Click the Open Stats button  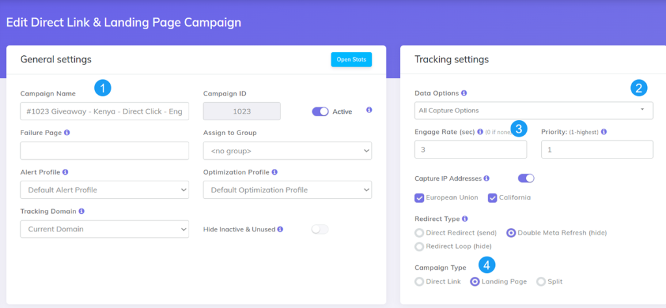[351, 60]
